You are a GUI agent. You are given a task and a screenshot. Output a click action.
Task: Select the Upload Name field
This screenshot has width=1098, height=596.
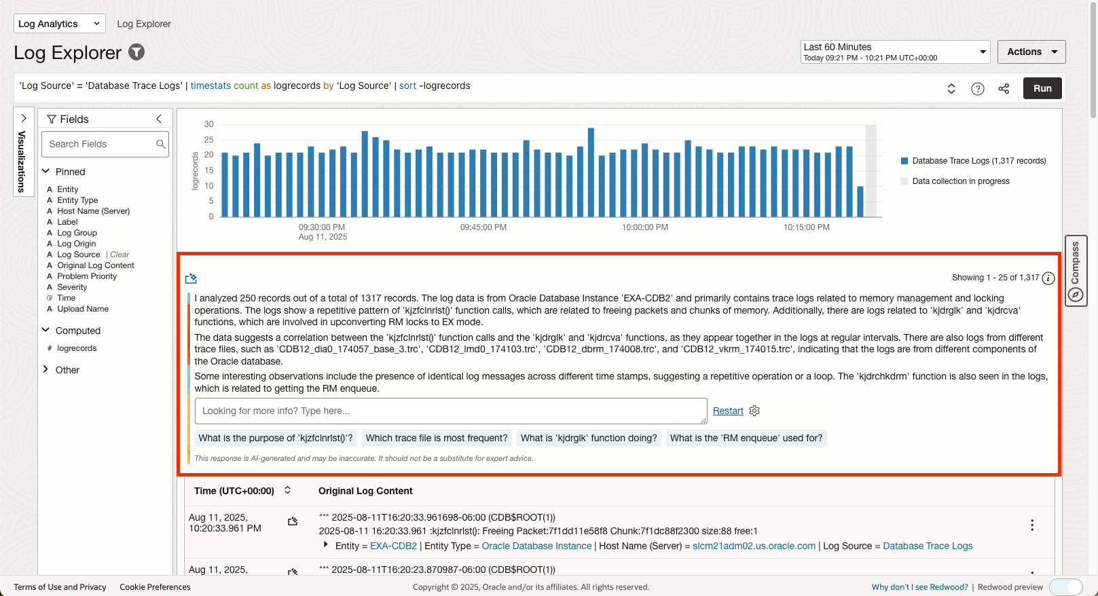[x=83, y=309]
